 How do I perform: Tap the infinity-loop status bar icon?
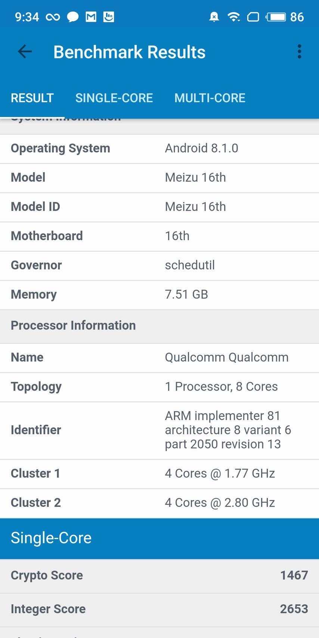point(53,17)
